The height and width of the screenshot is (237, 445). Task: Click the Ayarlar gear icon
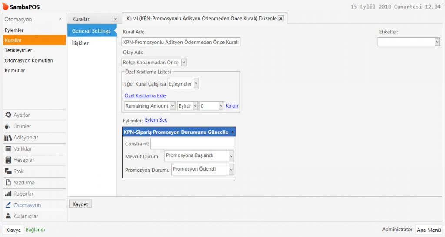point(8,115)
